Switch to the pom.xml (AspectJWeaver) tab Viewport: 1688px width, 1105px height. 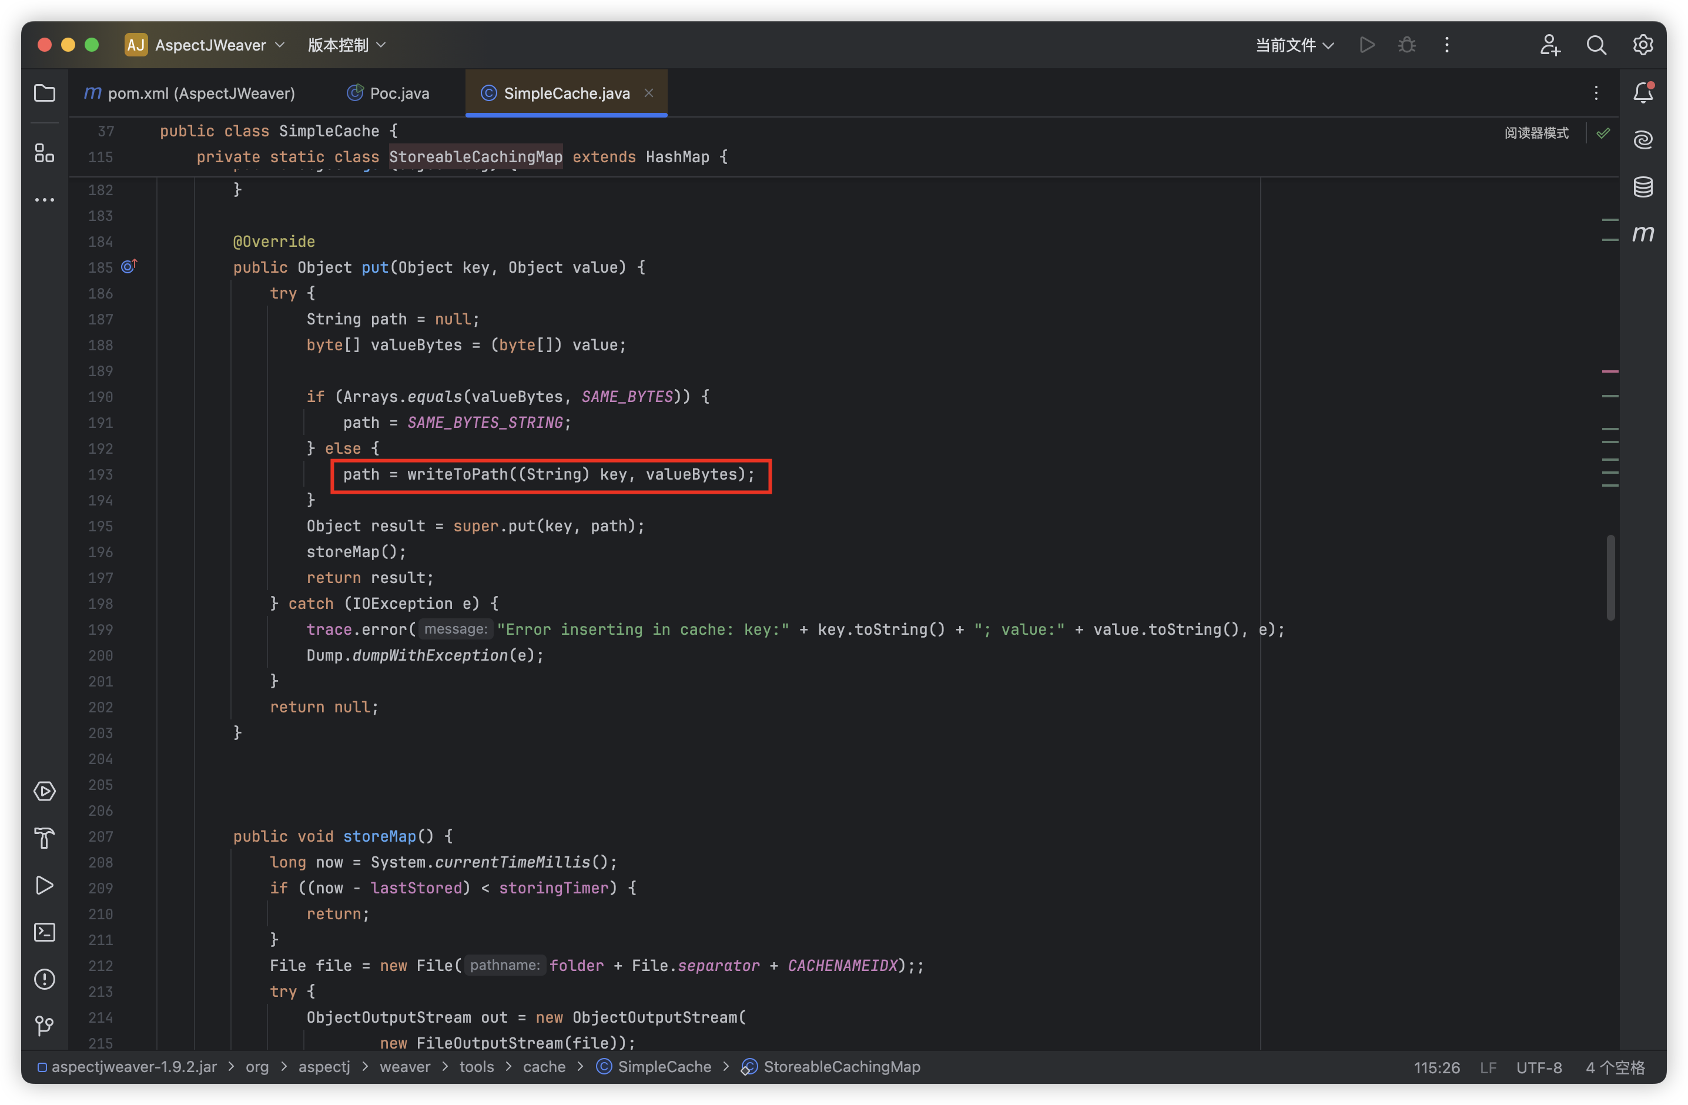[x=189, y=93]
